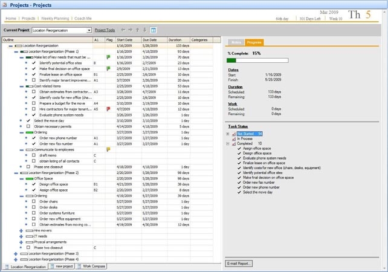Open the Current Project dropdown

coord(89,30)
